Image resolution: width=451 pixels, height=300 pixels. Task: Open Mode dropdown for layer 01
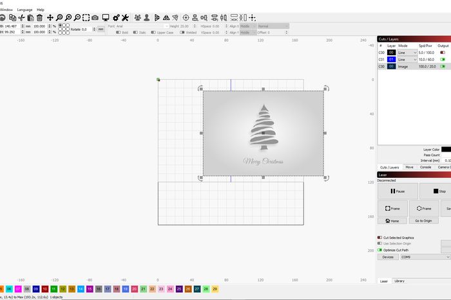point(407,59)
